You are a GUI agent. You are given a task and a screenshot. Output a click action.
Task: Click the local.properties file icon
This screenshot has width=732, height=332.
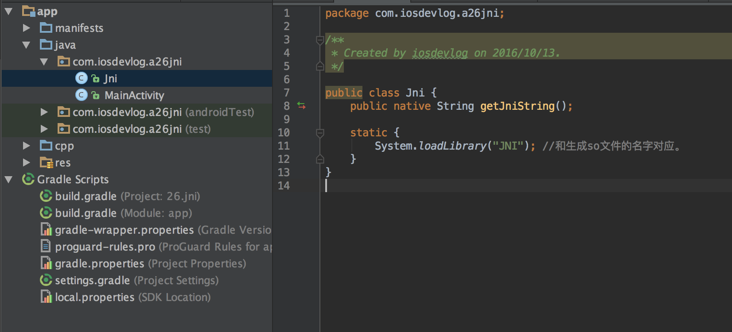coord(46,297)
